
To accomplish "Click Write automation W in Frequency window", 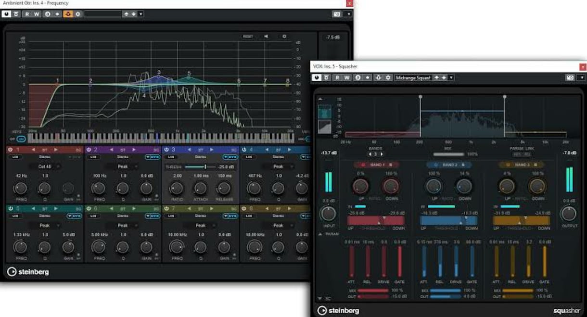I will tap(37, 14).
